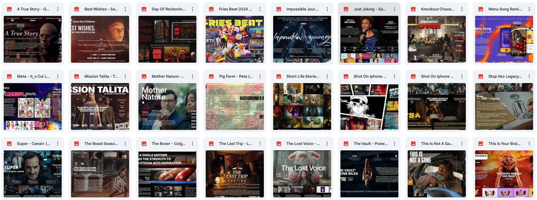Select file name 'The Boxer - Colg...'
537x200 pixels.
tap(168, 143)
